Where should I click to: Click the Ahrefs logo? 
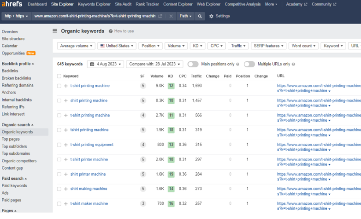click(12, 4)
